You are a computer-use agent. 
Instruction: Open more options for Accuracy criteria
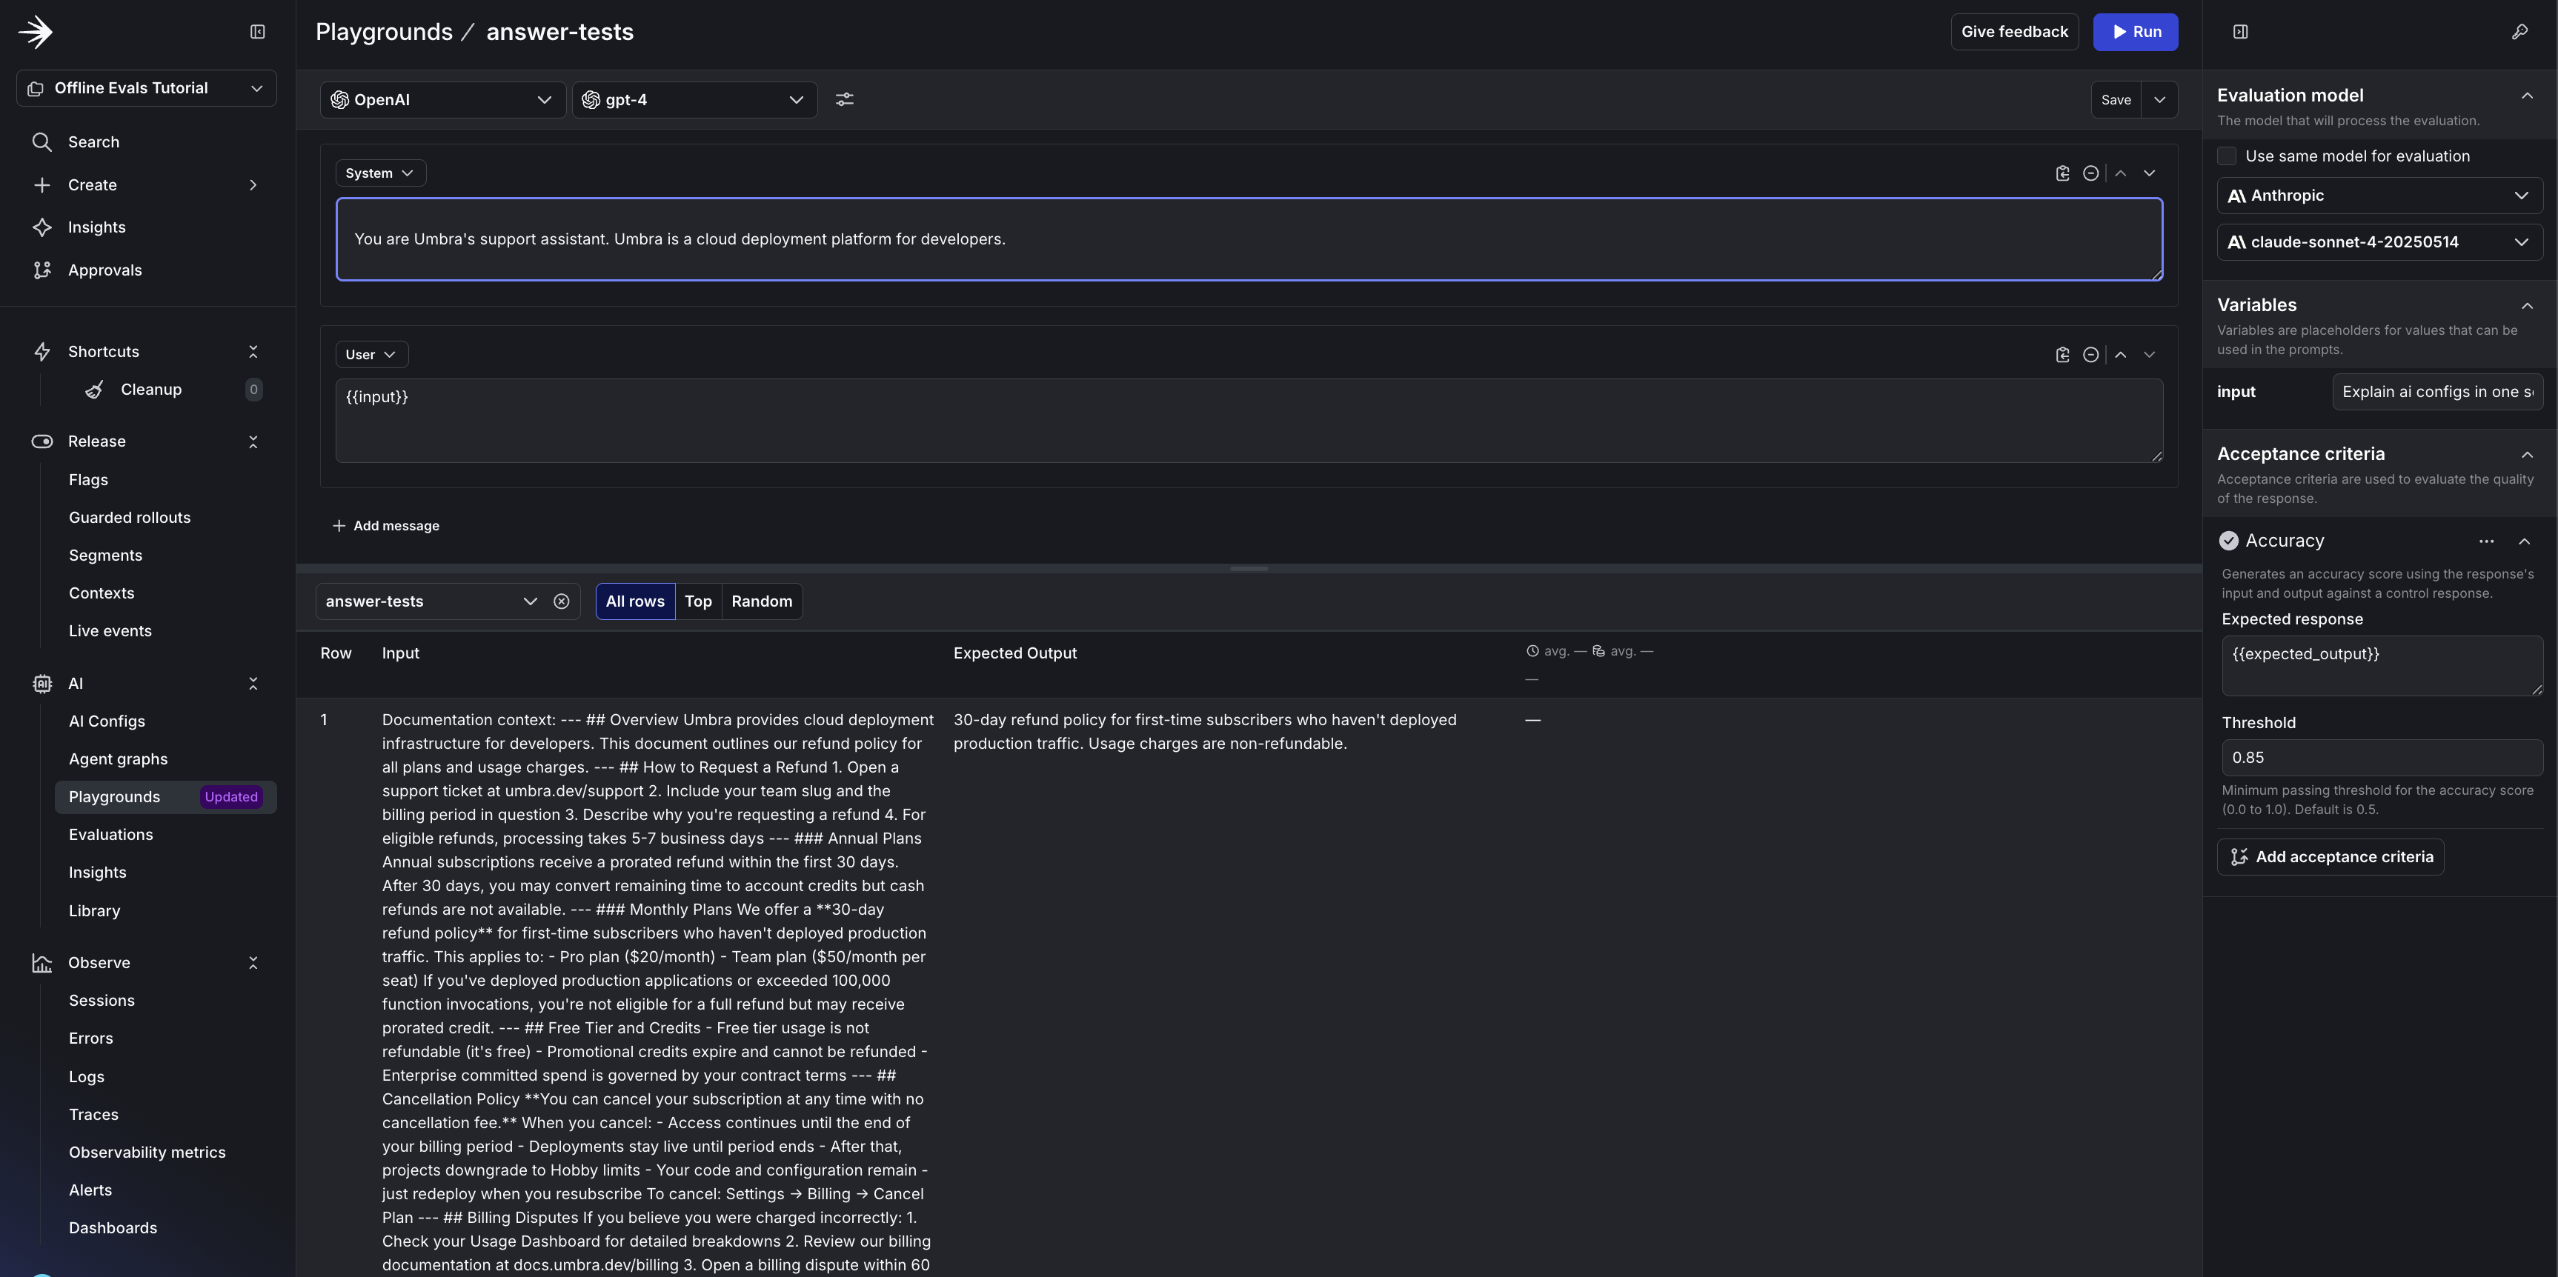(x=2487, y=541)
